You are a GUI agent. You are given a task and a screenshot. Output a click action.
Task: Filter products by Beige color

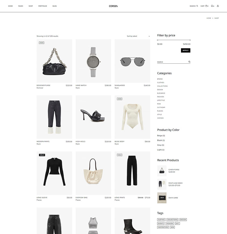[x=161, y=135]
